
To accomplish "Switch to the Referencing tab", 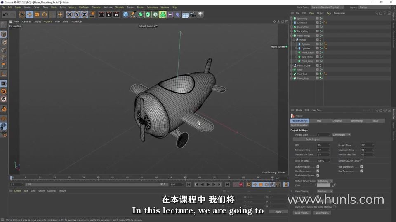I will (x=356, y=121).
